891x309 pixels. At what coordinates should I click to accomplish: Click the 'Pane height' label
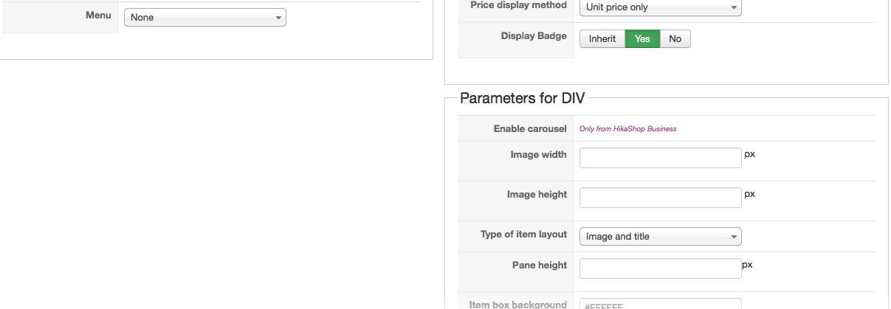(x=539, y=265)
